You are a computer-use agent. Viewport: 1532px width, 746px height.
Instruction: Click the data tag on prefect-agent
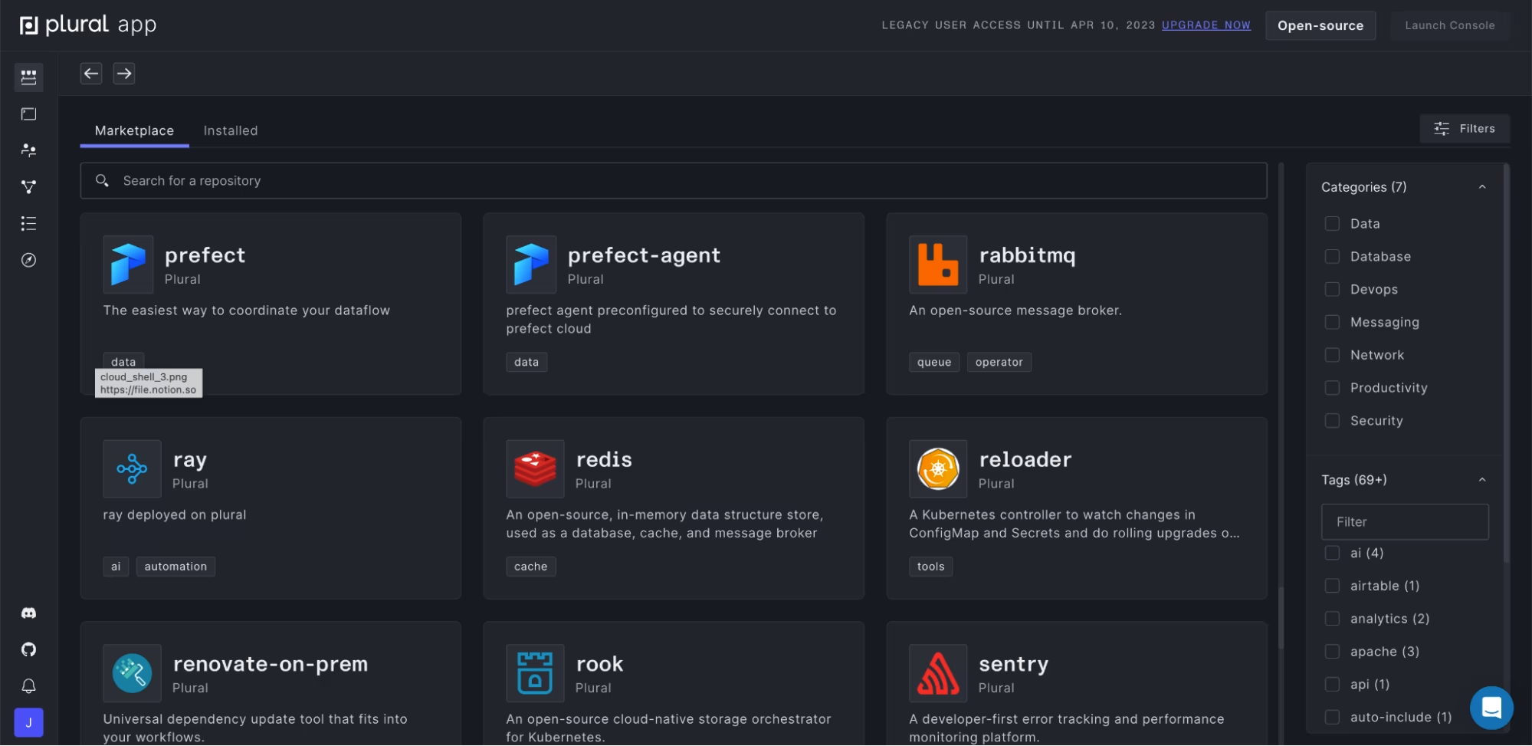point(527,363)
